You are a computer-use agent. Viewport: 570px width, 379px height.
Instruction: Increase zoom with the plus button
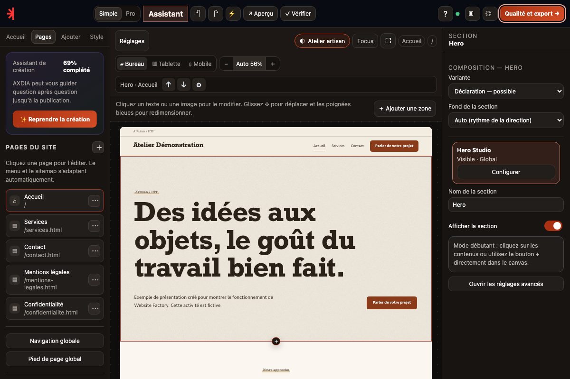[273, 64]
